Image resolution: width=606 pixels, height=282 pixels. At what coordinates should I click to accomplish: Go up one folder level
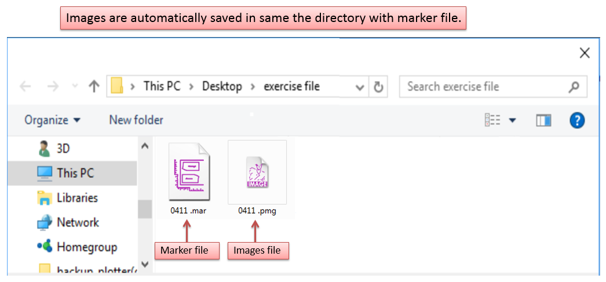click(94, 87)
